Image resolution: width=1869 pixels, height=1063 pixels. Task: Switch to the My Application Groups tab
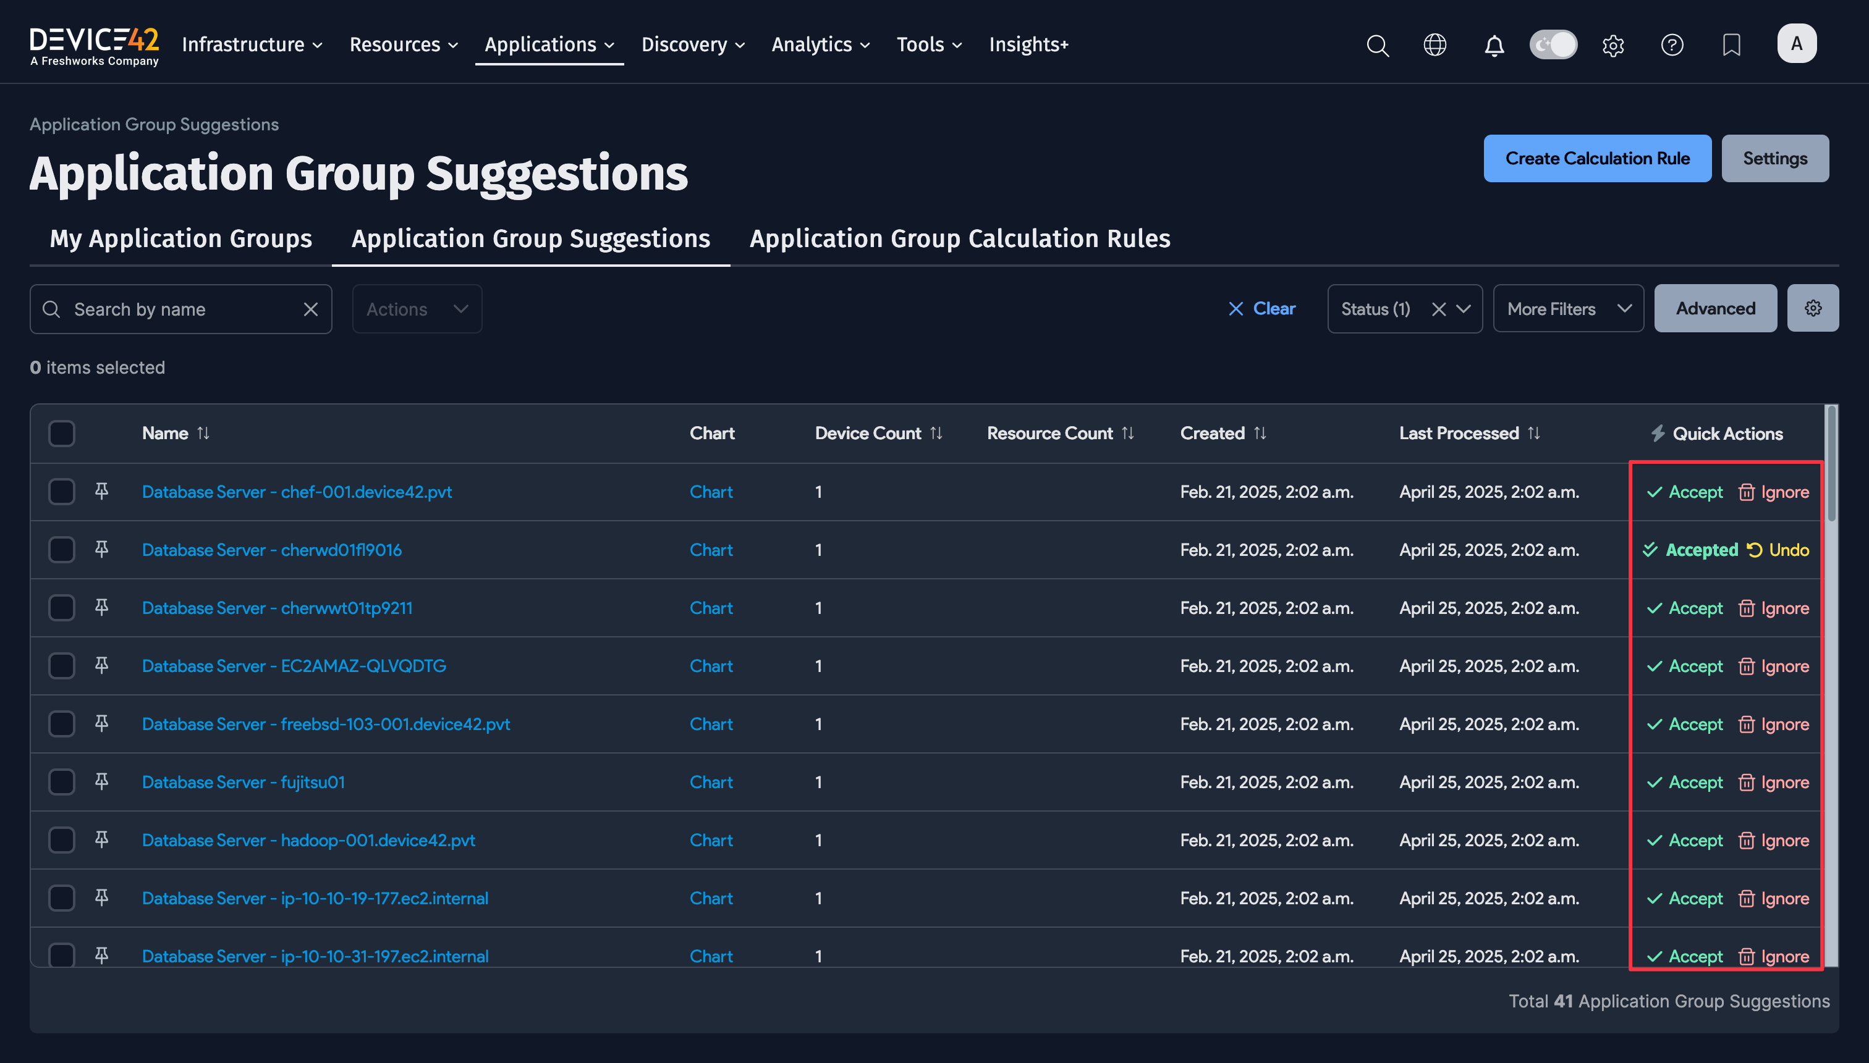(x=180, y=238)
